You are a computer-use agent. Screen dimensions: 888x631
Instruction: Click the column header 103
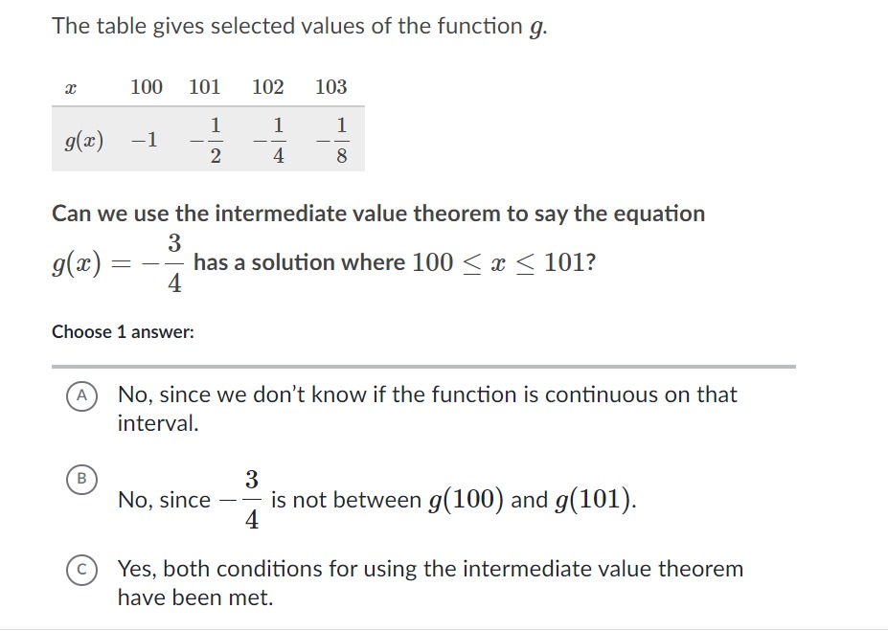click(330, 87)
